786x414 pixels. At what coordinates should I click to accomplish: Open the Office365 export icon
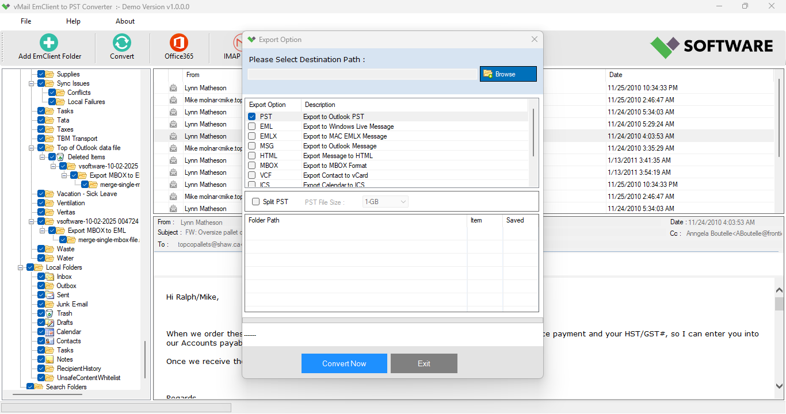(x=179, y=43)
